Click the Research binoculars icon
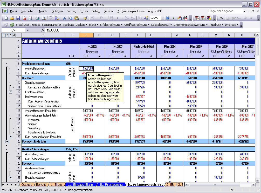The image size is (261, 193). pos(57,18)
